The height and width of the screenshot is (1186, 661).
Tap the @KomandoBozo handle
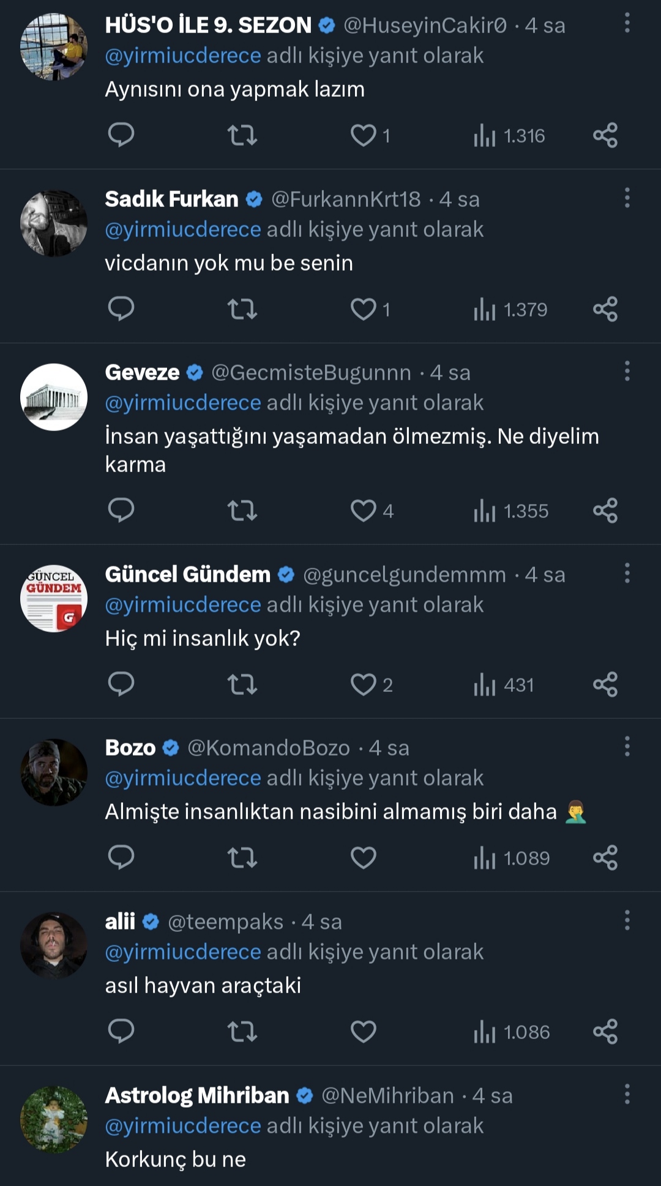point(268,748)
